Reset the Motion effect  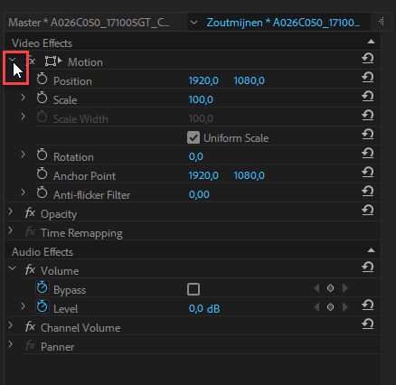point(368,58)
